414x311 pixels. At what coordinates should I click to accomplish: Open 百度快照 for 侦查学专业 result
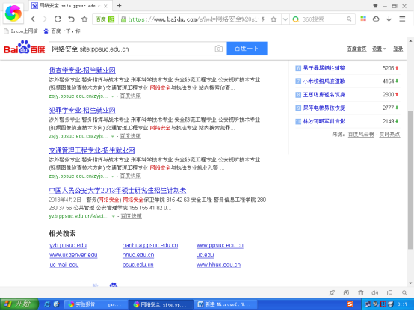[131, 96]
